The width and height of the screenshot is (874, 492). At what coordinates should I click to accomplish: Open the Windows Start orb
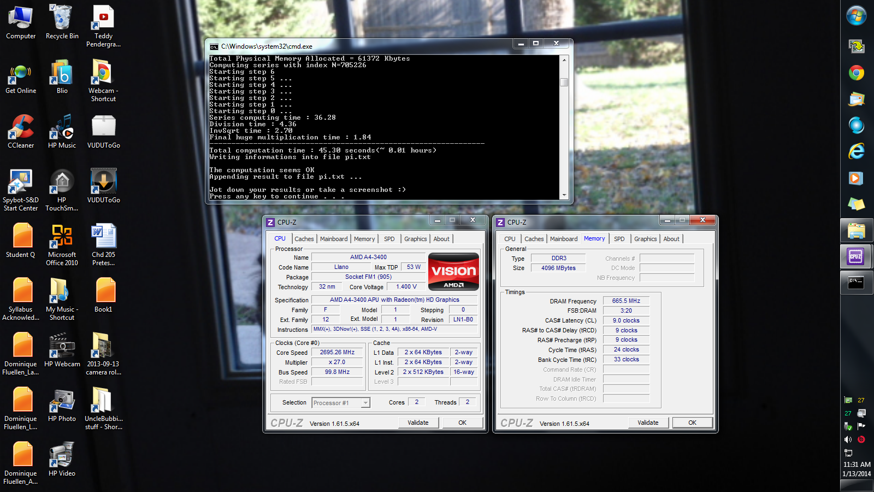856,16
